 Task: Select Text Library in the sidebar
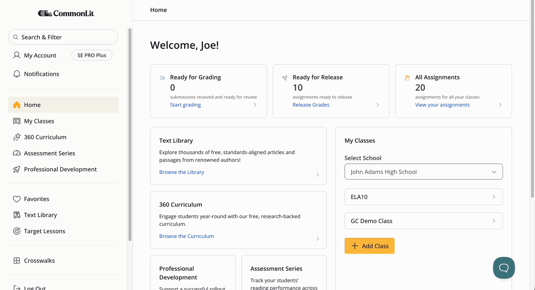pyautogui.click(x=40, y=215)
